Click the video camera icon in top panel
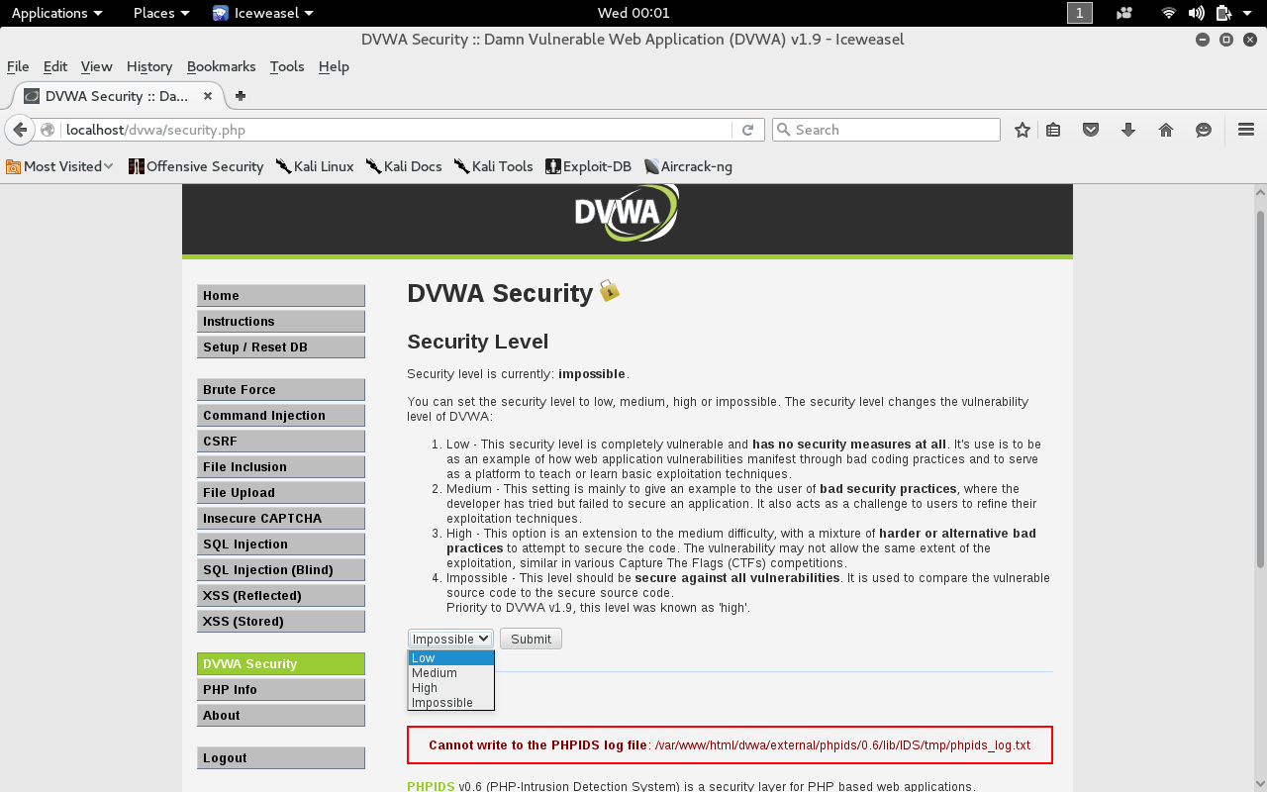 coord(1123,13)
